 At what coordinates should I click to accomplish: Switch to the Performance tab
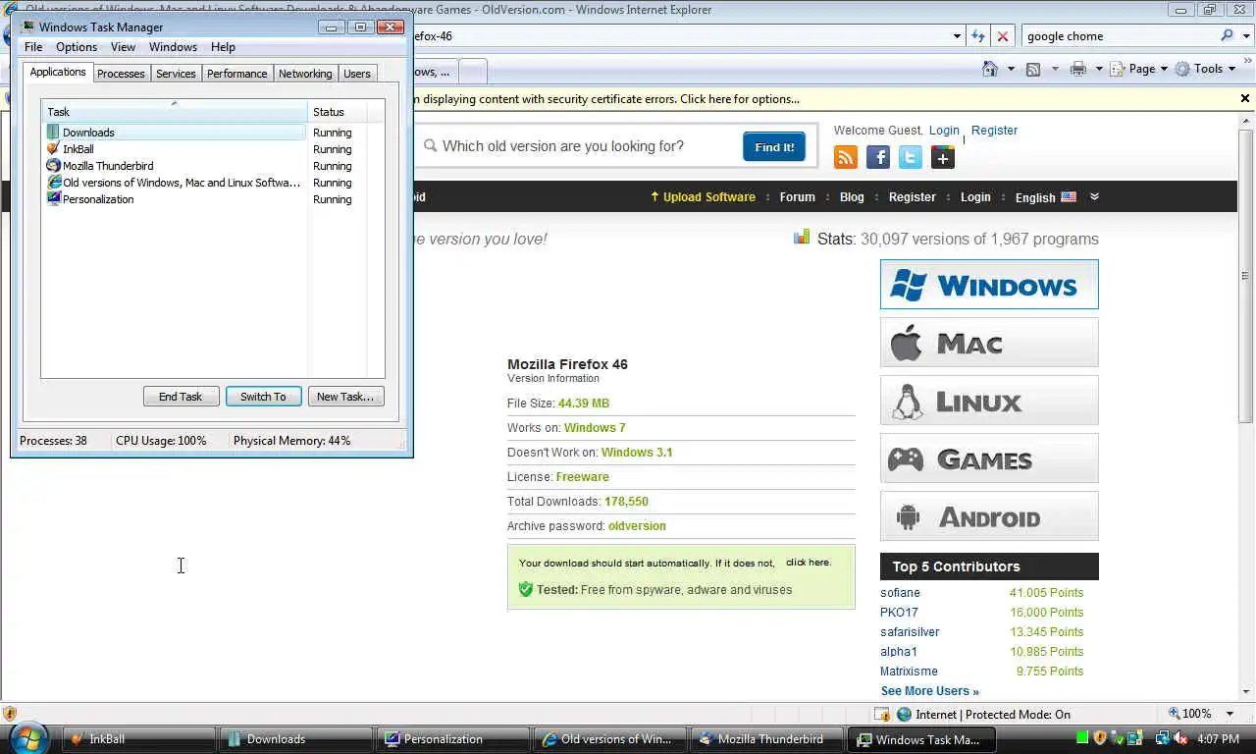236,74
